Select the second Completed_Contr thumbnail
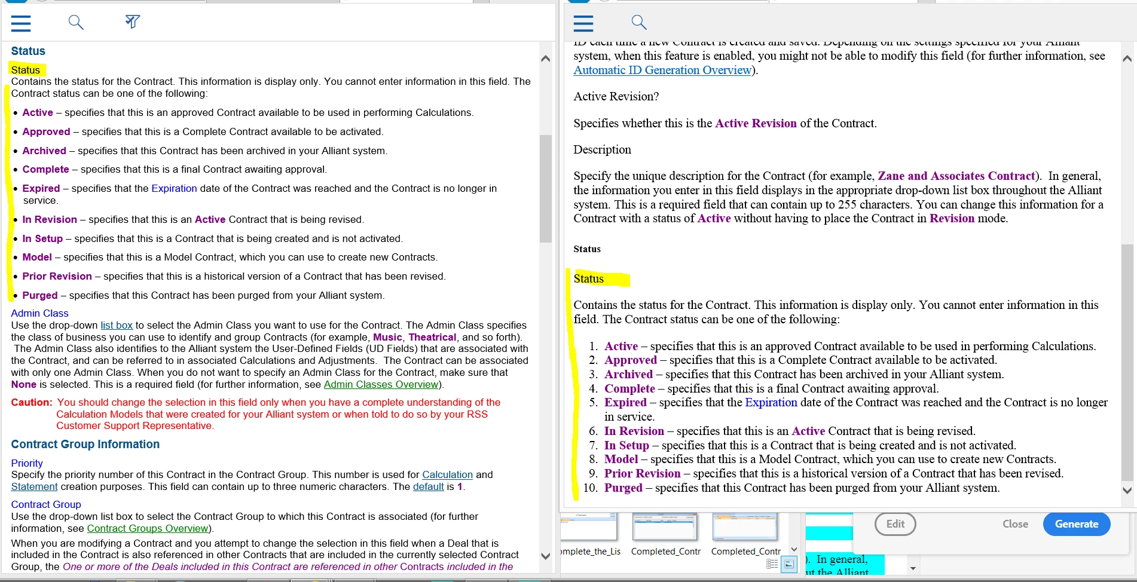The image size is (1137, 582). pyautogui.click(x=745, y=535)
